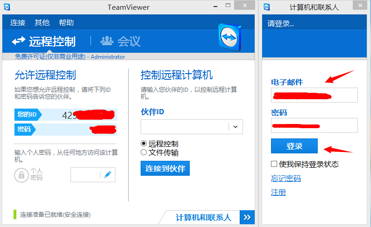
Task: Click the green connection status indicator
Action: (15, 214)
